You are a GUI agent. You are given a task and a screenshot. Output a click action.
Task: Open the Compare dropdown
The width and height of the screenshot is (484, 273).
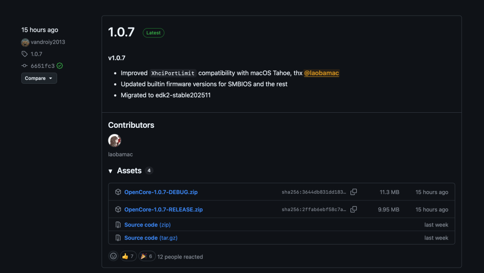point(39,78)
